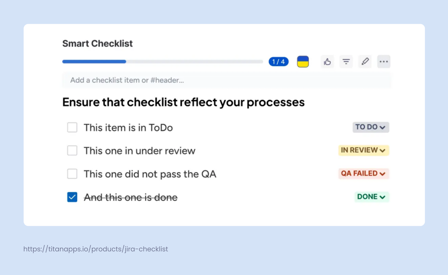The image size is (448, 275).
Task: Expand the IN REVIEW status selector
Action: 364,150
